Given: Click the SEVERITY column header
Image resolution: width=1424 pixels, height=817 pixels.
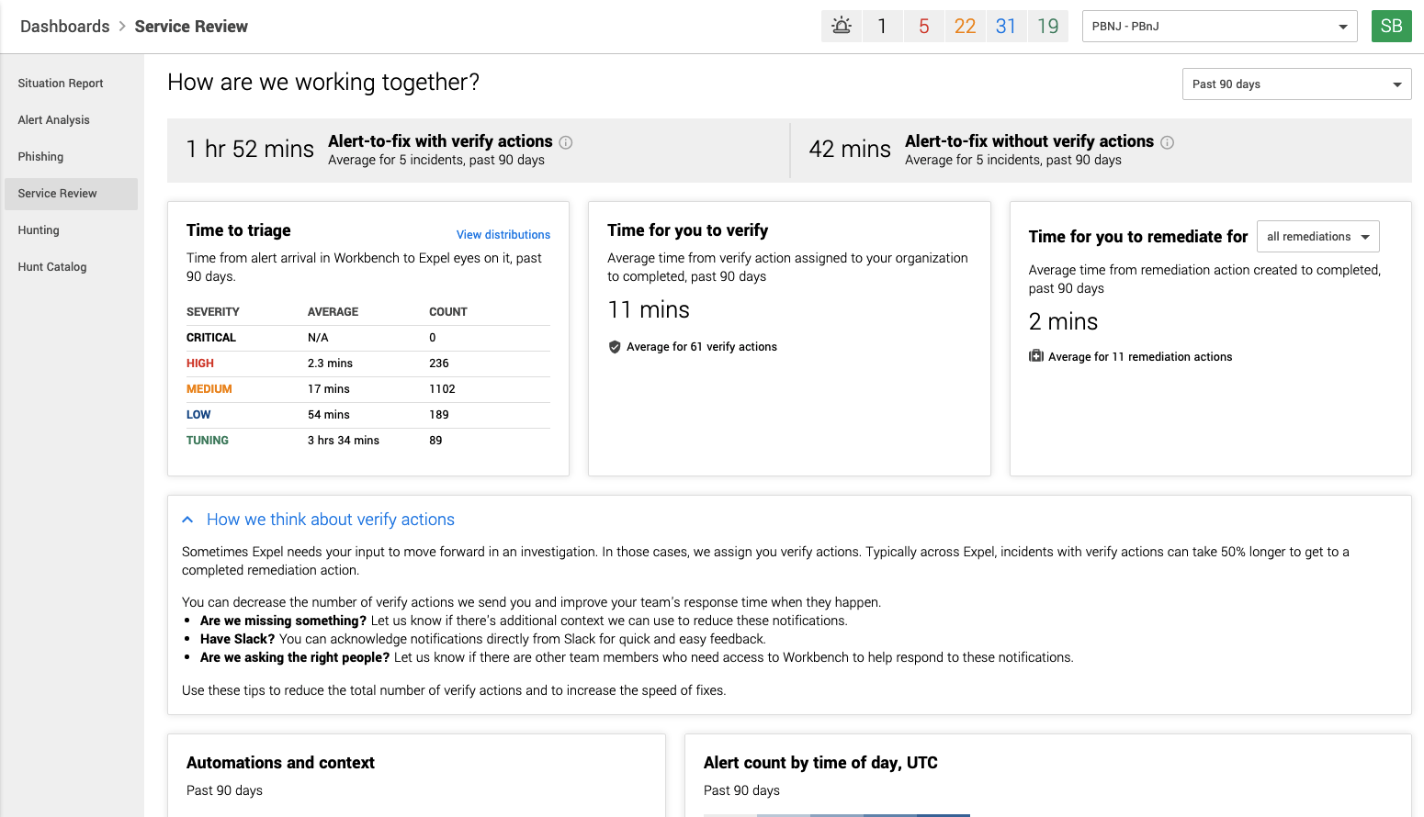Looking at the screenshot, I should 213,312.
